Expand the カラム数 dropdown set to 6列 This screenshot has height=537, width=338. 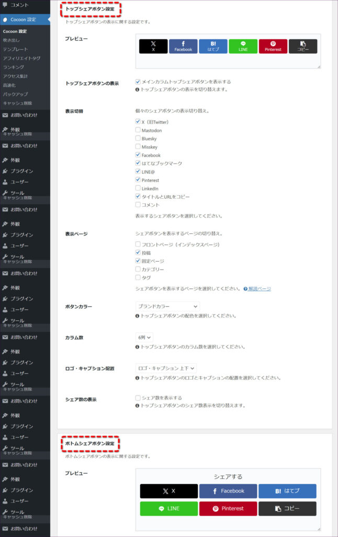(145, 338)
